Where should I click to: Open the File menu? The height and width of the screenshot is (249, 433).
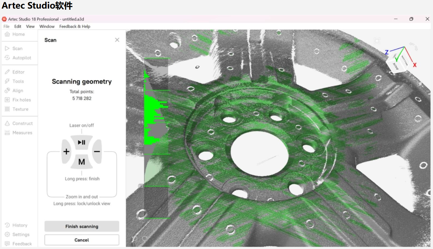(6, 27)
